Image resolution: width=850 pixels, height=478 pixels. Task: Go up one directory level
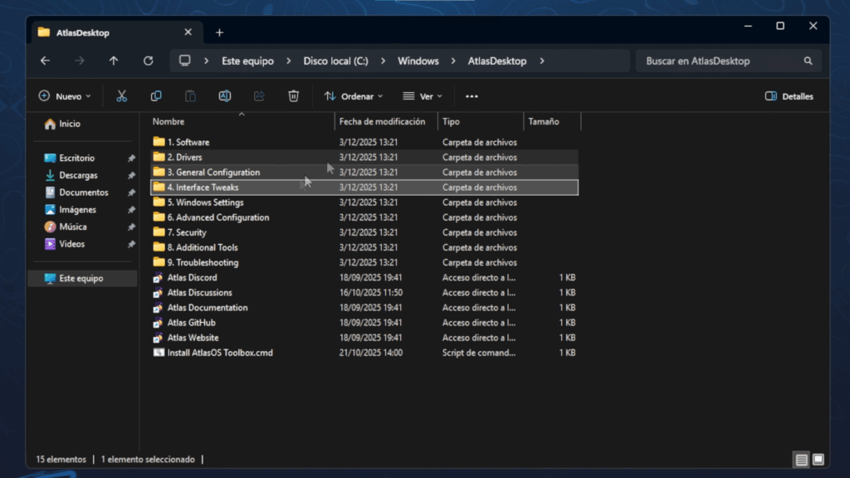click(114, 61)
